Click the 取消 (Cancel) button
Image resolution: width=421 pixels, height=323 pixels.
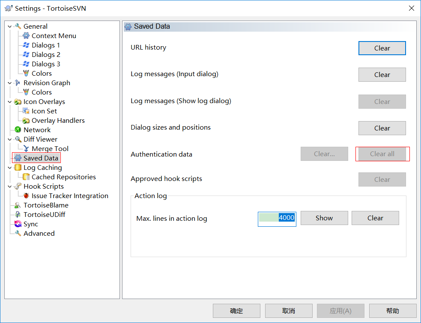pos(289,311)
